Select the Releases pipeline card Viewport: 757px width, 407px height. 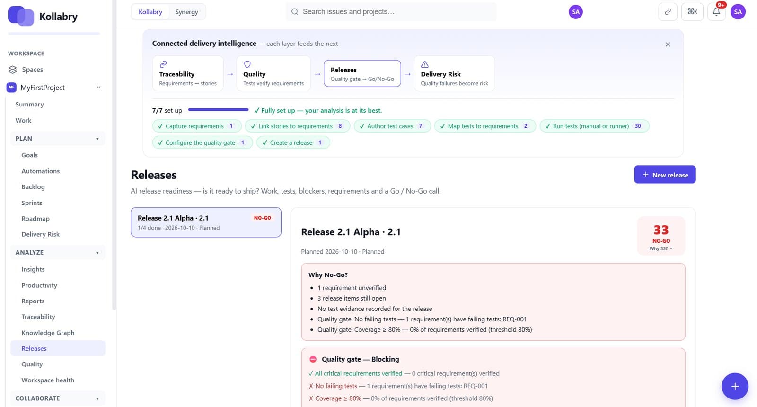point(362,73)
